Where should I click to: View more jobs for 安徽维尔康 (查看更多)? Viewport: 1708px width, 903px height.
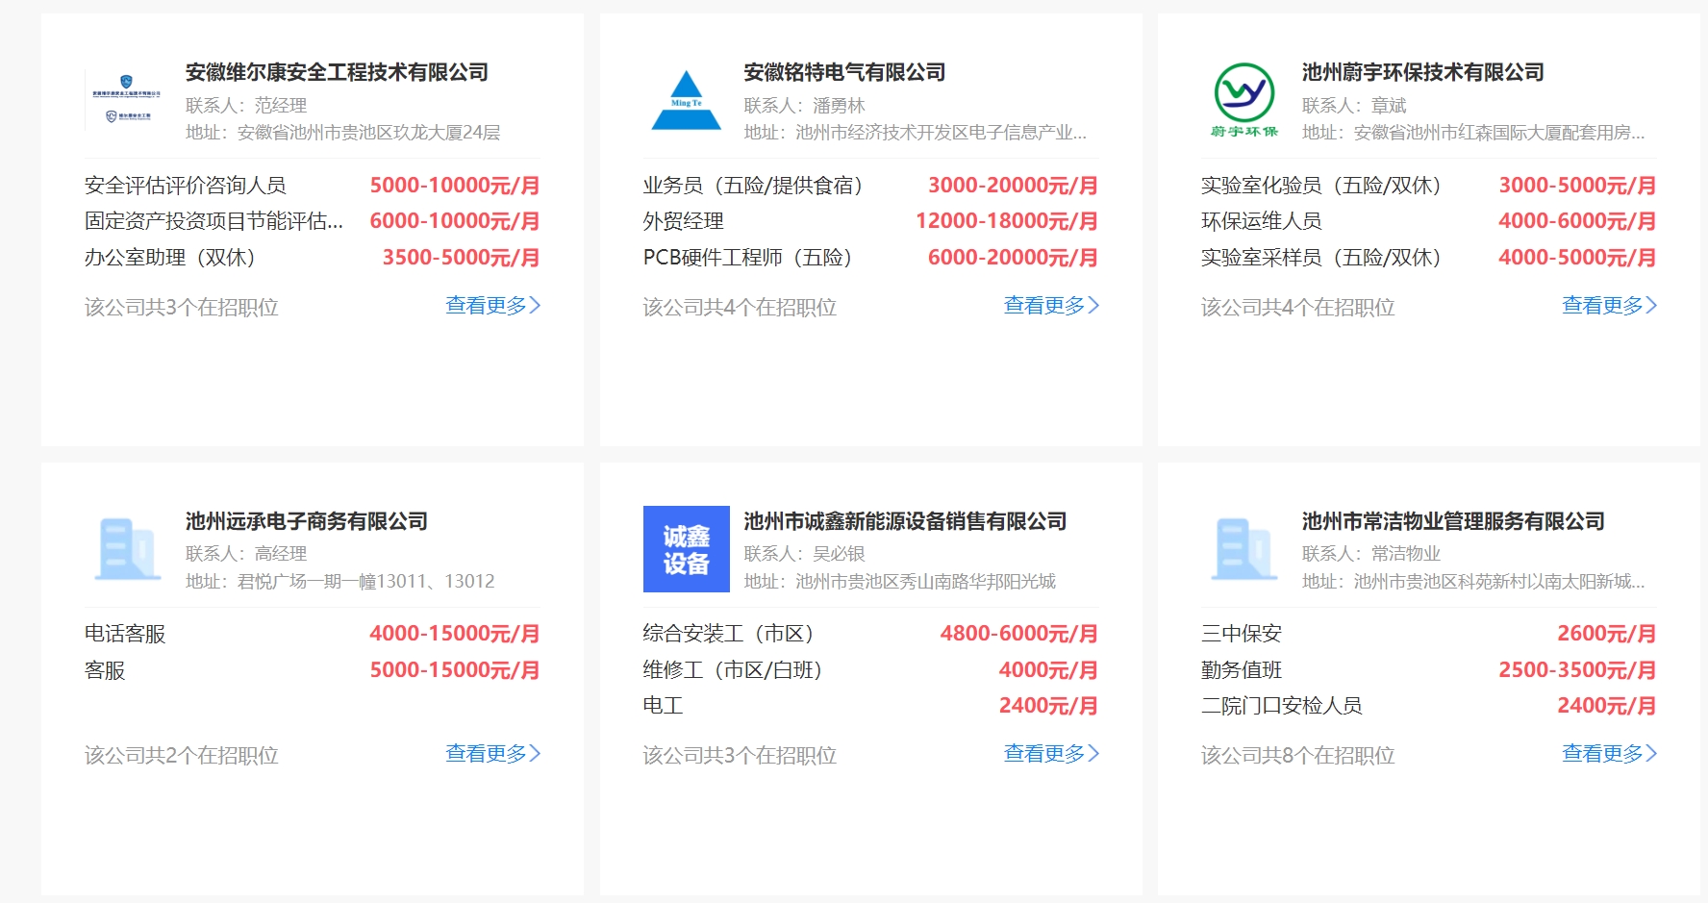click(493, 306)
